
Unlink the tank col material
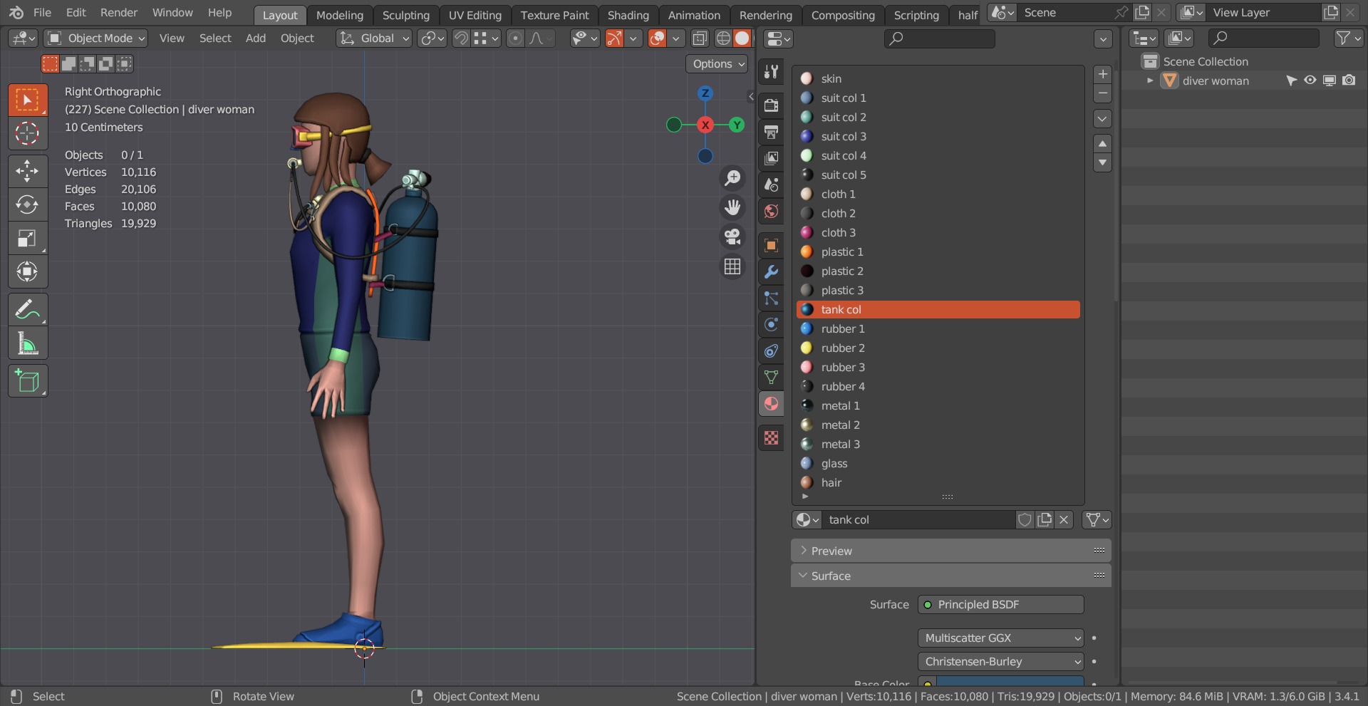pyautogui.click(x=1064, y=520)
